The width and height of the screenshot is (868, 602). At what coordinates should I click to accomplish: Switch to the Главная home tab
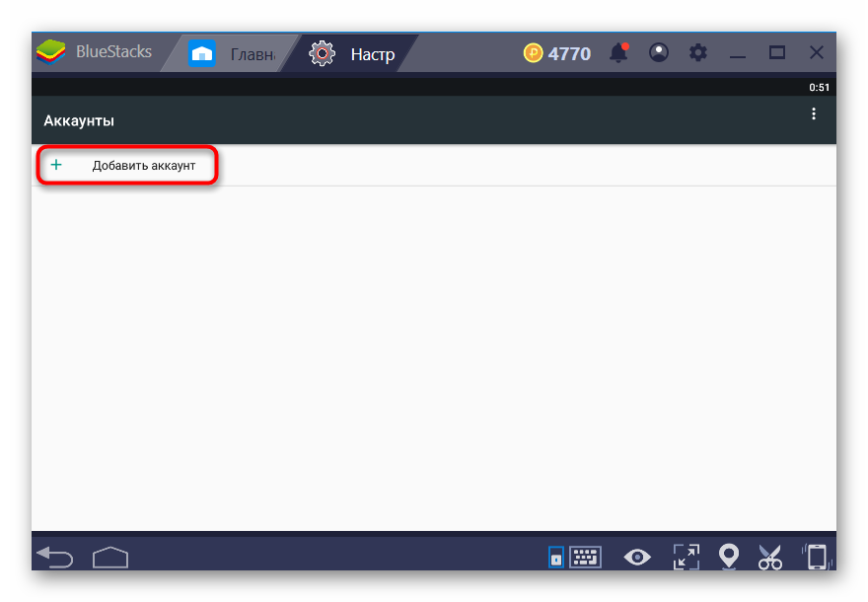click(232, 53)
